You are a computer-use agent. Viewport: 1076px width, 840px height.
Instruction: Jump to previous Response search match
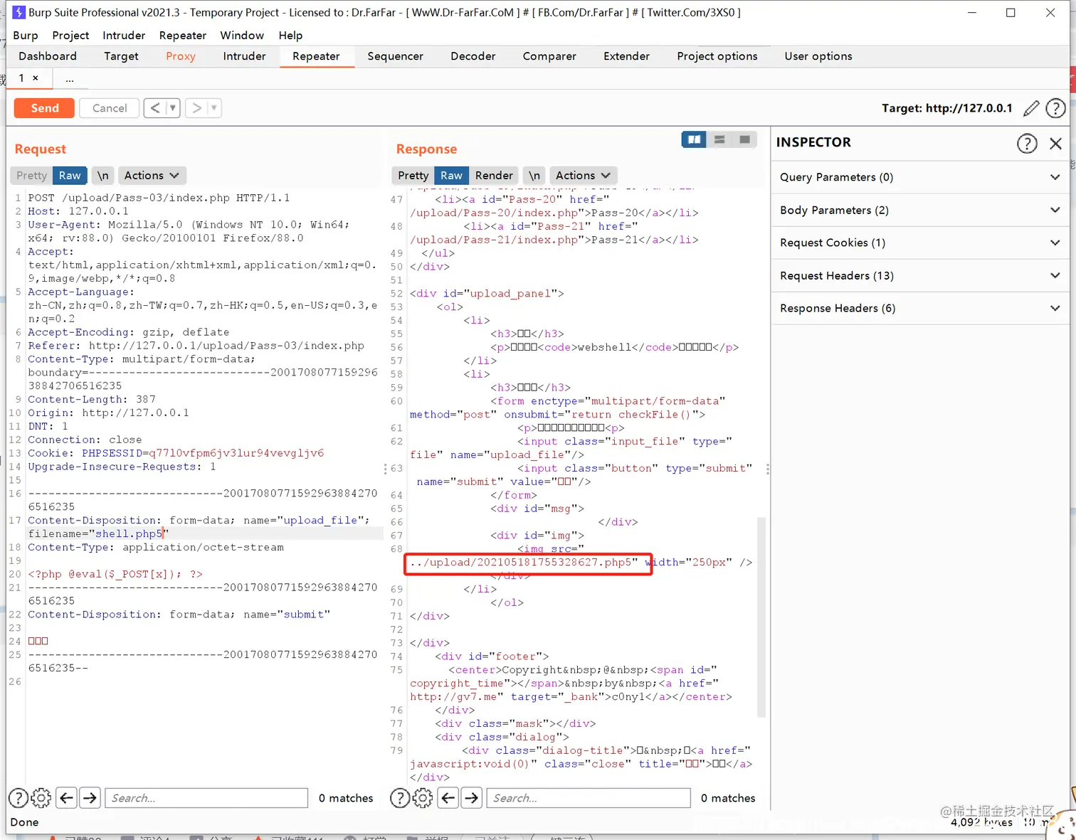[448, 798]
